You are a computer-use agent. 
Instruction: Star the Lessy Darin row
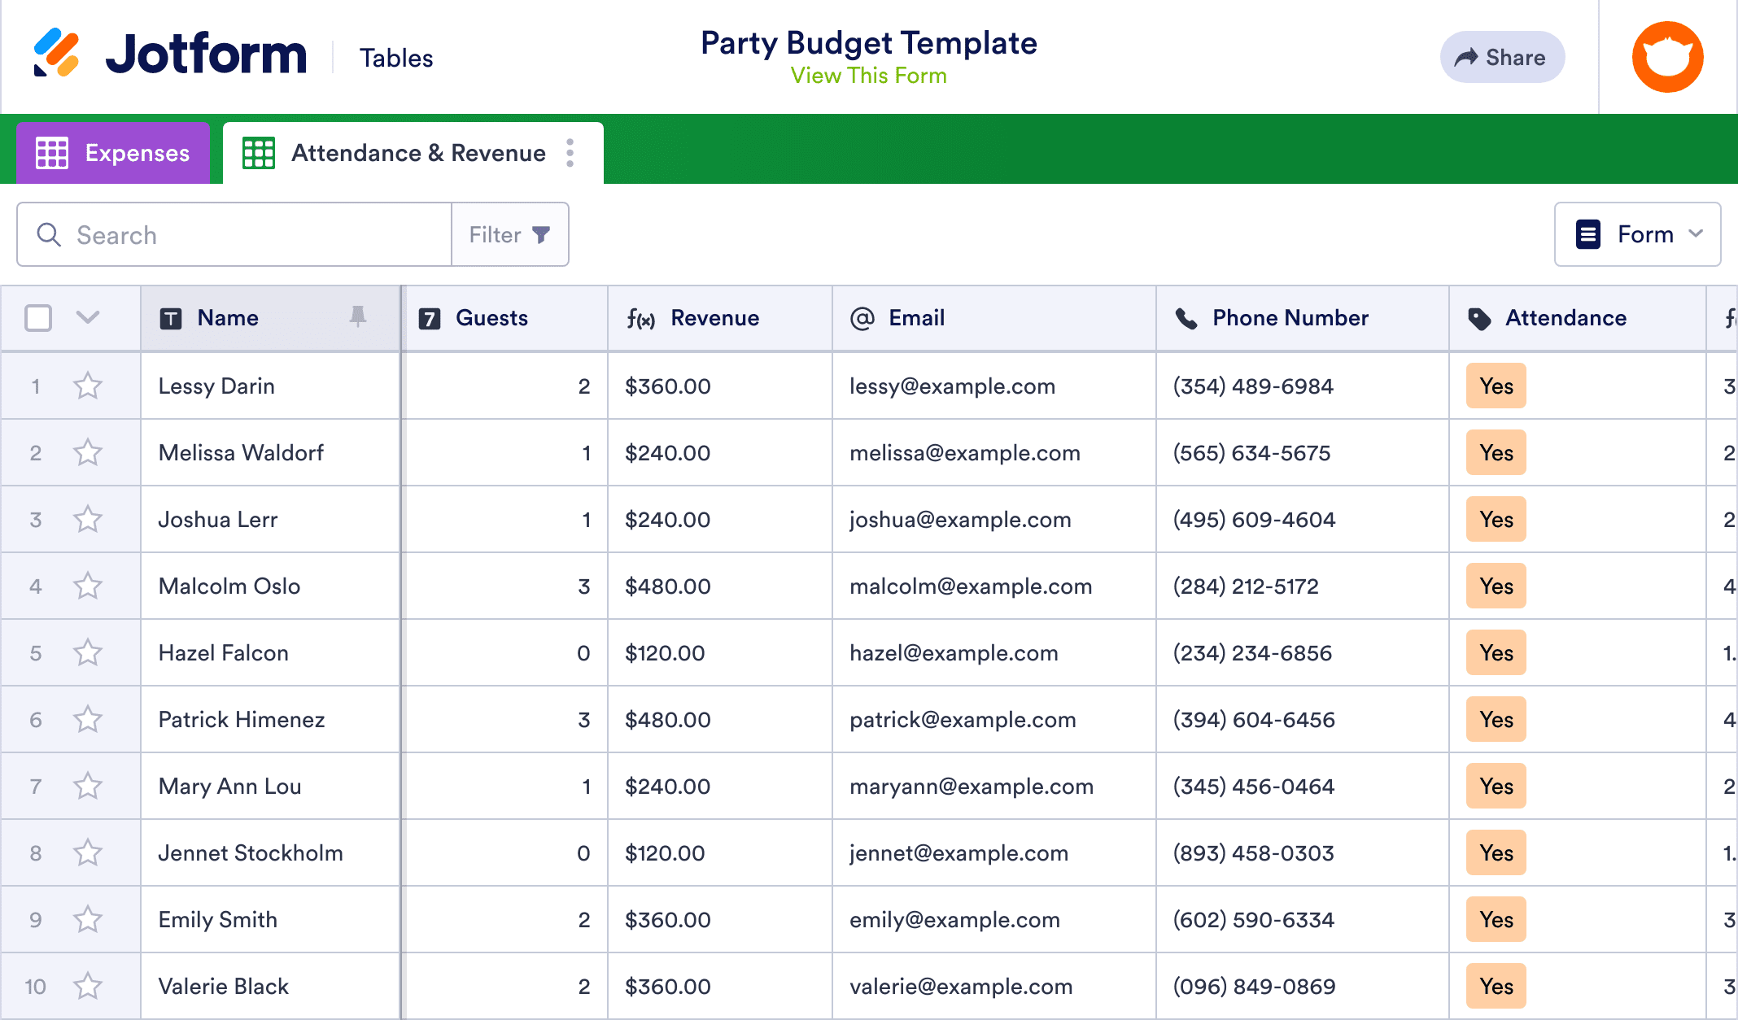(x=88, y=386)
